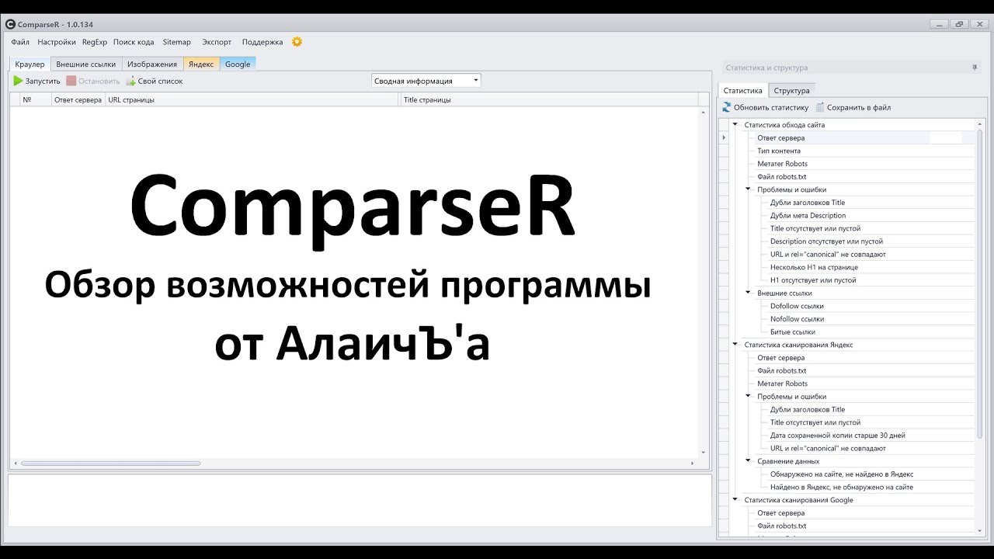The image size is (994, 559).
Task: Switch to the Внешние ссылки tab
Action: pos(86,64)
